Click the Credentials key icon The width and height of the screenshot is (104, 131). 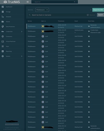[3, 31]
